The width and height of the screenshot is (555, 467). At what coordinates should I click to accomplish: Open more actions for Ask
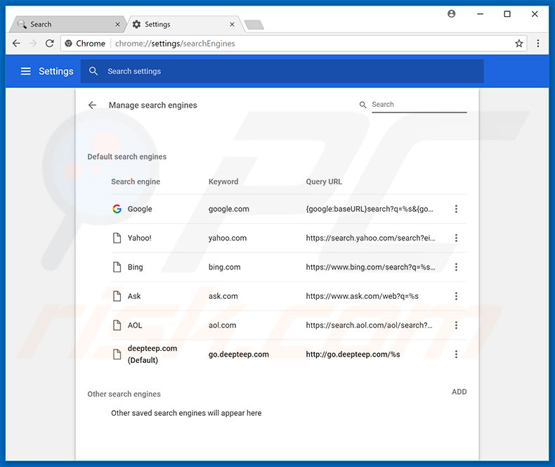[456, 296]
